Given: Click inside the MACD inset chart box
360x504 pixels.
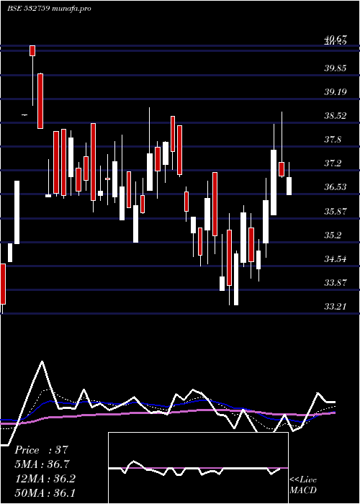Looking at the screenshot, I should (x=198, y=468).
